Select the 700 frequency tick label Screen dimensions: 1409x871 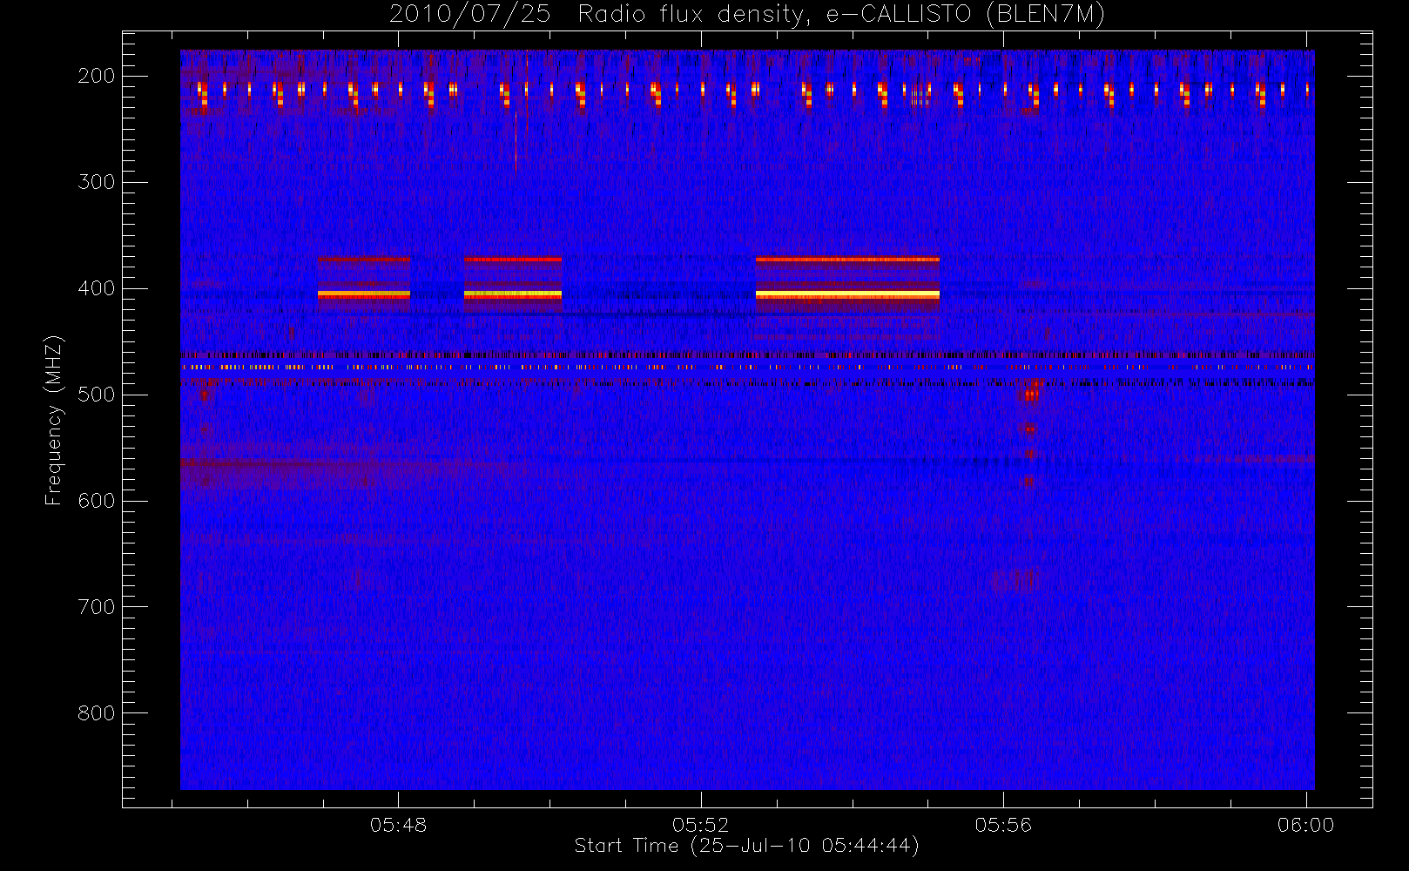[96, 607]
